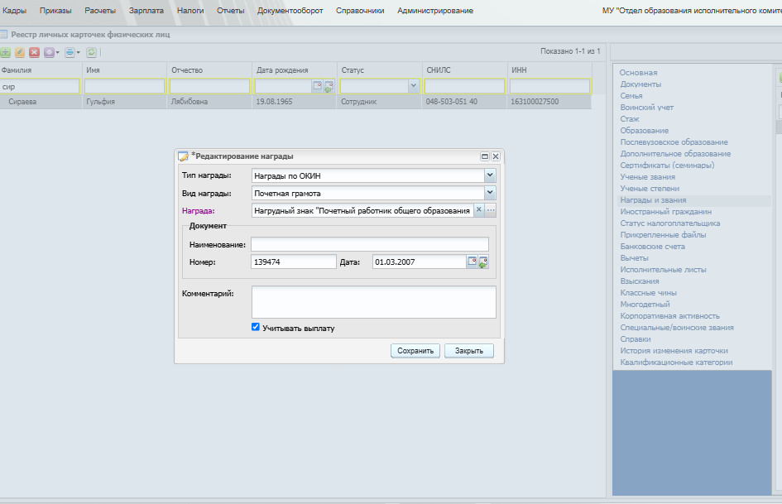Expand the Вид награды dropdown
Image resolution: width=782 pixels, height=504 pixels.
coord(490,193)
